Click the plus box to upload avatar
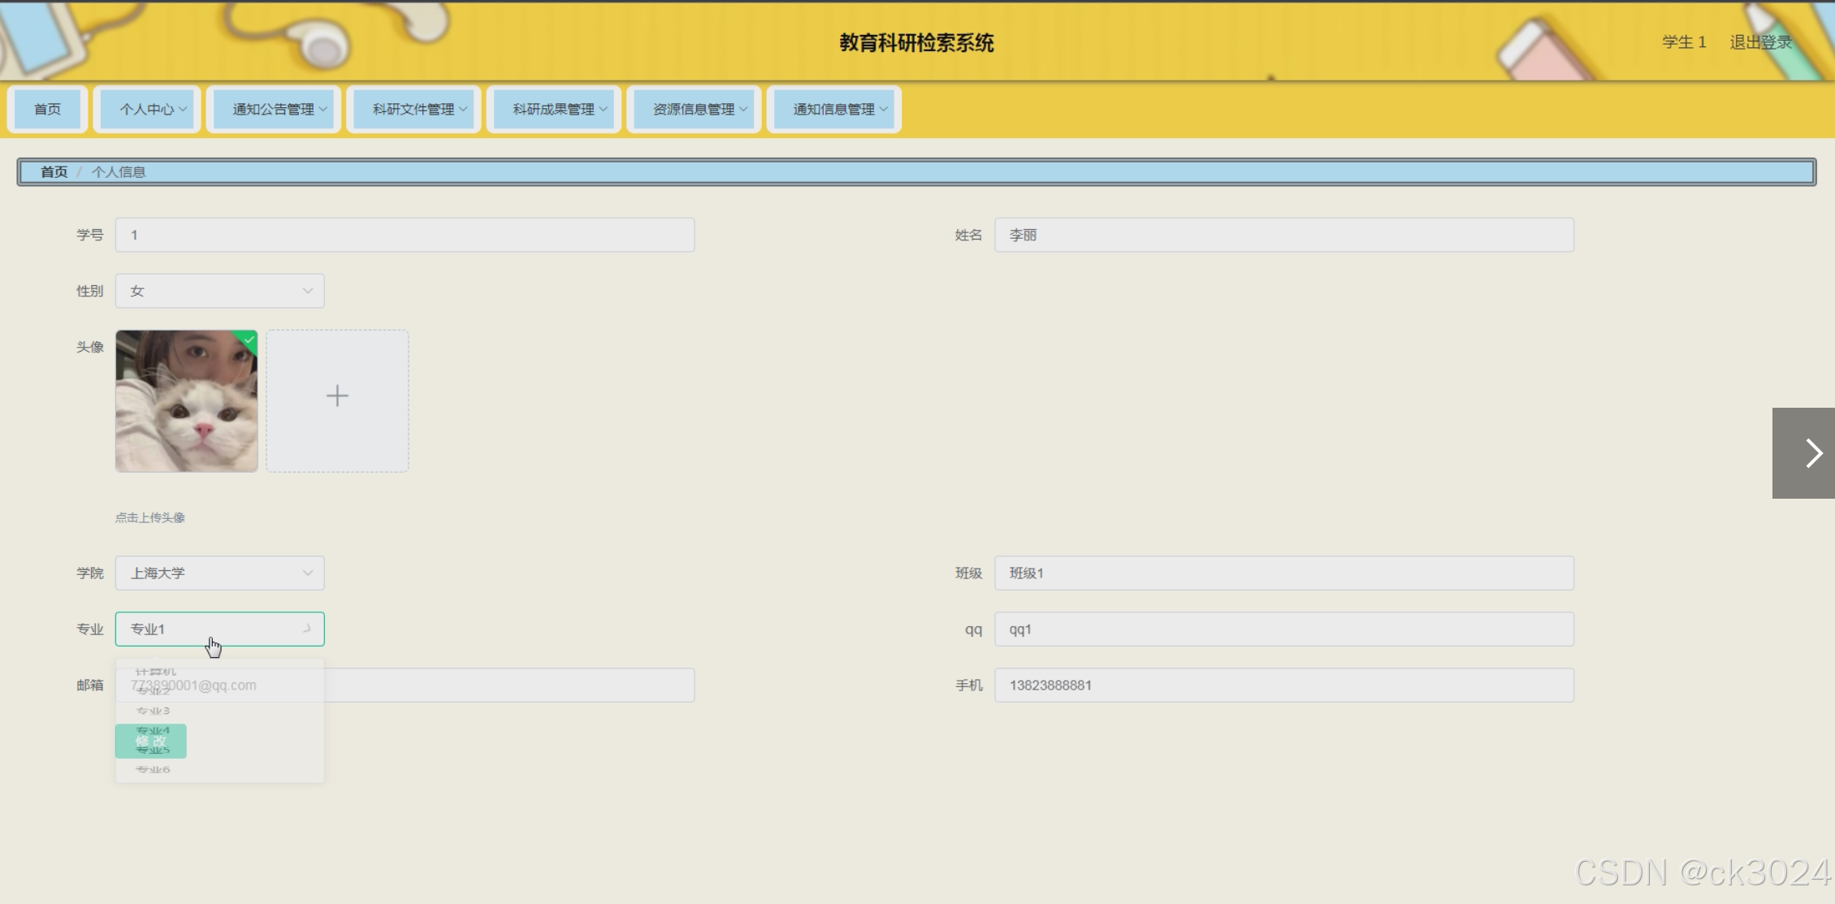This screenshot has width=1835, height=904. click(x=337, y=400)
